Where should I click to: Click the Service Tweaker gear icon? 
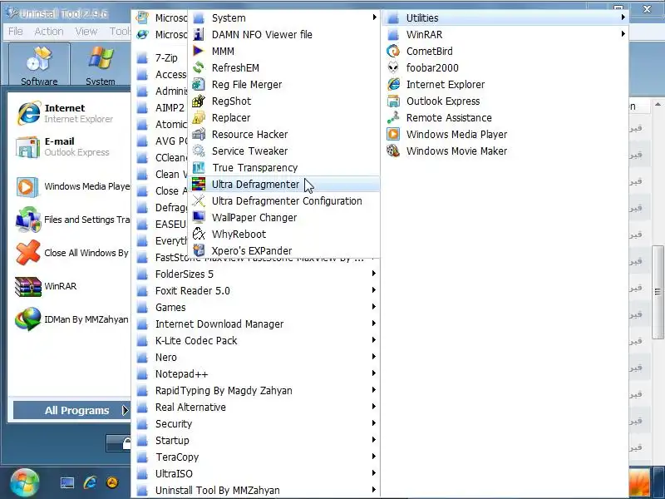point(199,151)
